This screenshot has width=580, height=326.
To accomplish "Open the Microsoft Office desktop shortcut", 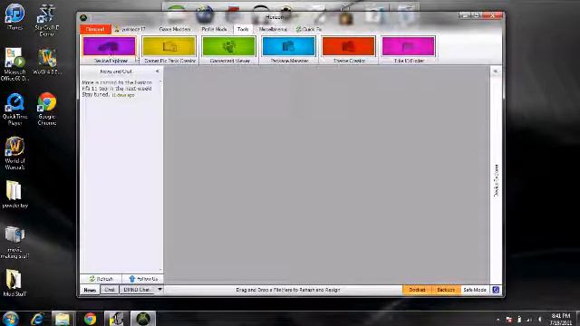I will 14,64.
